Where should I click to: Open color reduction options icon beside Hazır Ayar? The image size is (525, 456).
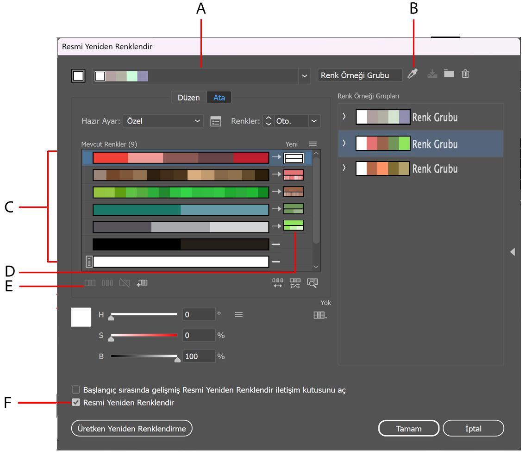click(216, 121)
